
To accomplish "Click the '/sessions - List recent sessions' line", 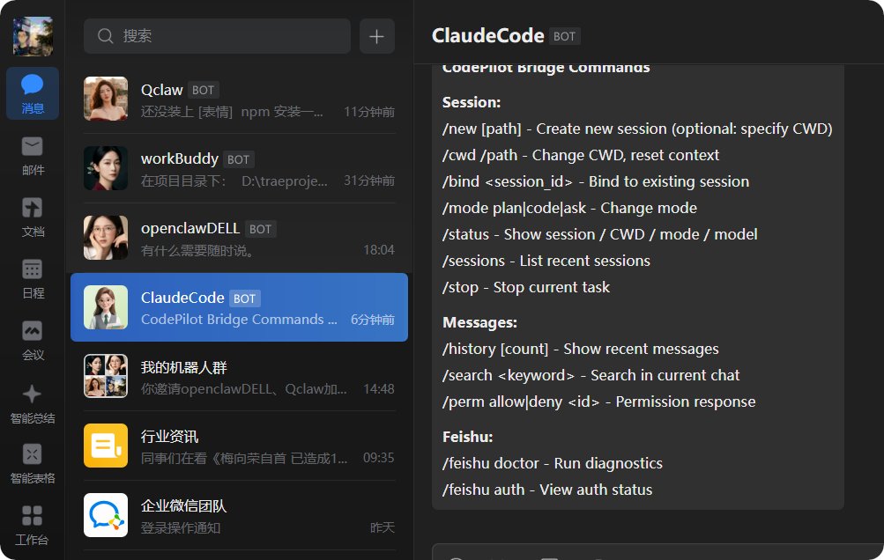I will point(546,261).
